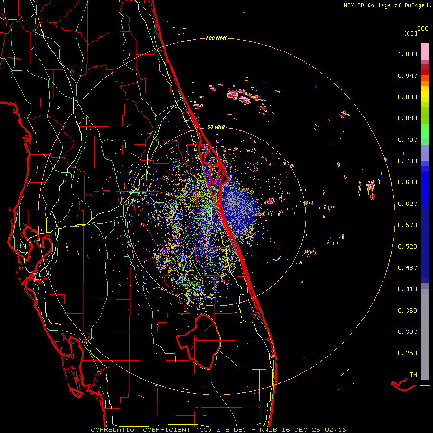This screenshot has width=433, height=433.
Task: Click the TH threshold label
Action: click(413, 375)
